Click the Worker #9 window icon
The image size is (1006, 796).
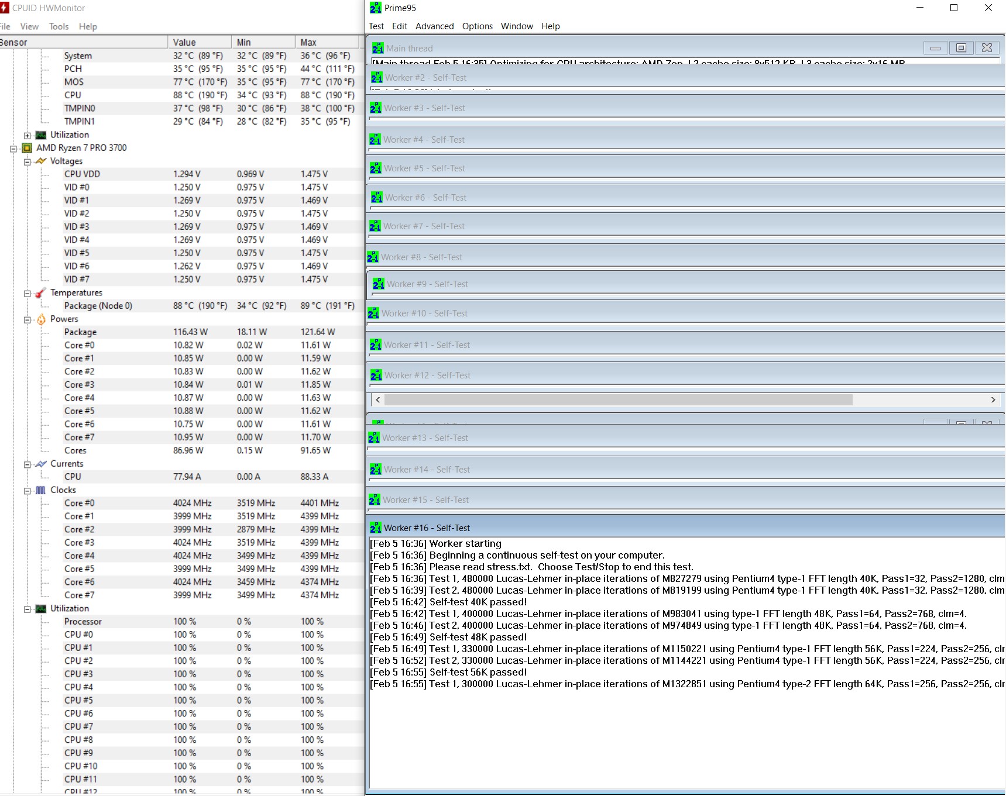tap(379, 284)
